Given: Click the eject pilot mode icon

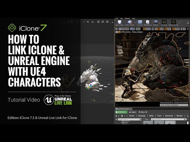Looking at the screenshot, I should 117,32.
